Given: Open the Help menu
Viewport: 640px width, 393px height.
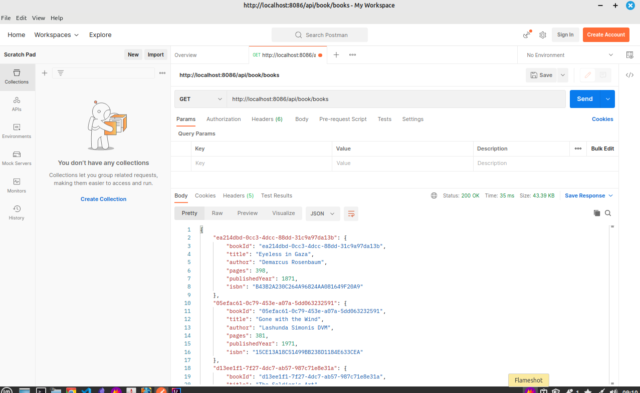Looking at the screenshot, I should coord(57,18).
